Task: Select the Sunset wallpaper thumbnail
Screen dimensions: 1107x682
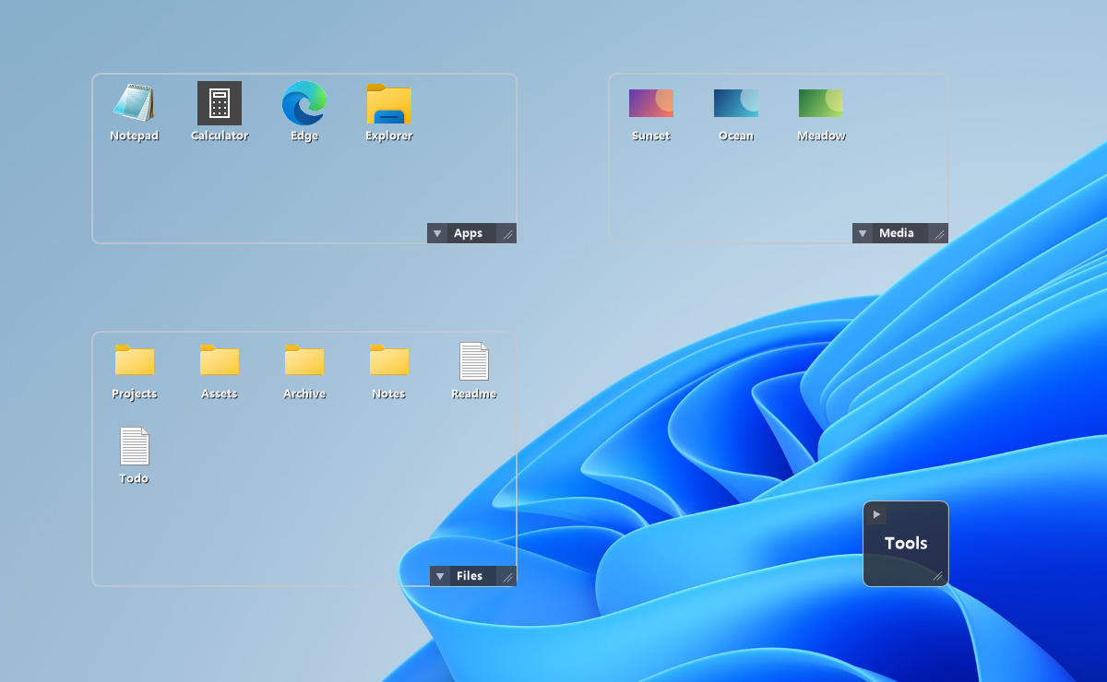Action: [x=651, y=103]
